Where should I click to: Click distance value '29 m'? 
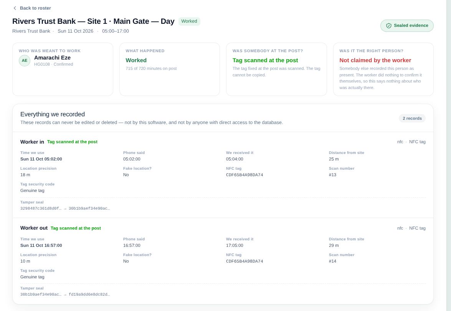click(x=334, y=245)
